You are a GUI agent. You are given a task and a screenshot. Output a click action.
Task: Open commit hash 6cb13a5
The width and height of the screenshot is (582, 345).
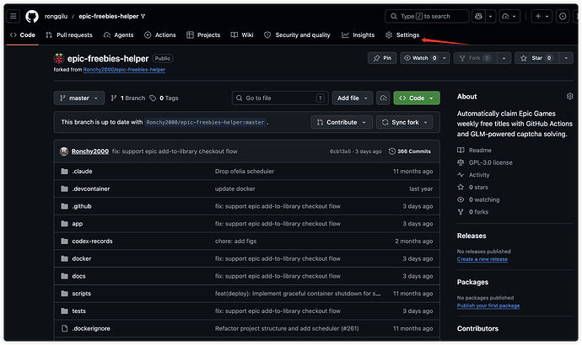pos(340,151)
